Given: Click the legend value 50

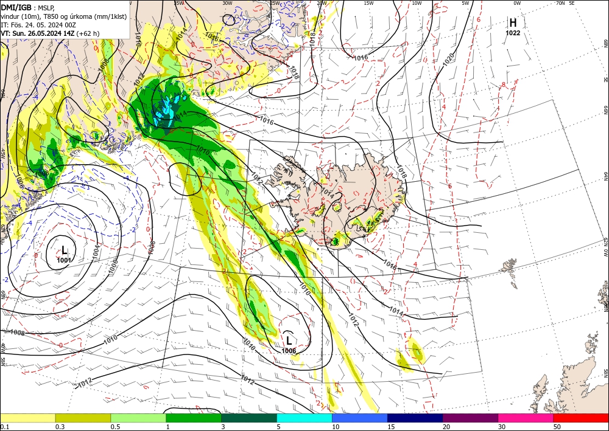Looking at the screenshot, I should [557, 427].
